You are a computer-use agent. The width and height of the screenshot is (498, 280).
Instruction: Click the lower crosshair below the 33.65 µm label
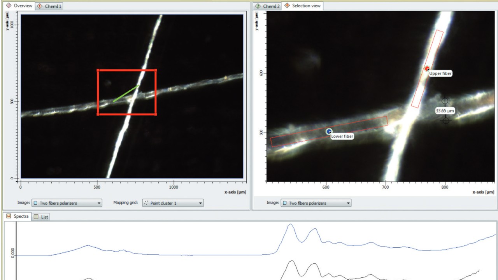tap(445, 121)
